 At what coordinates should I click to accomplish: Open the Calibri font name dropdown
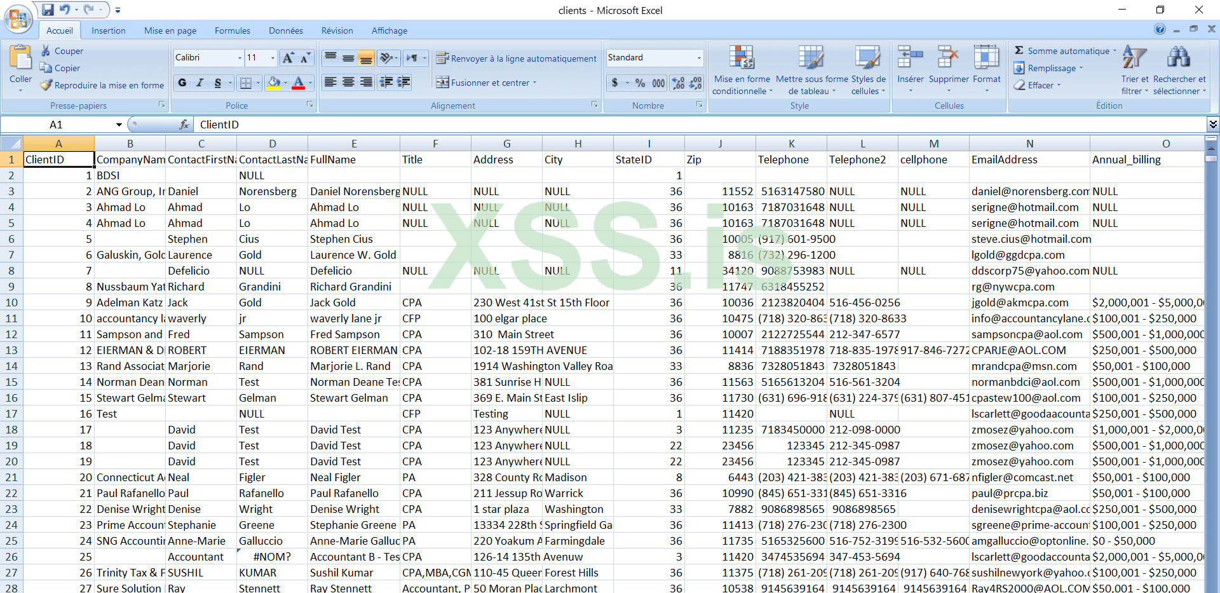point(240,58)
